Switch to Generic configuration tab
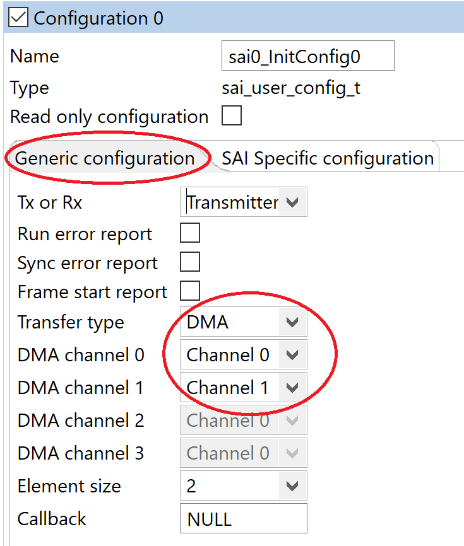 pos(105,158)
